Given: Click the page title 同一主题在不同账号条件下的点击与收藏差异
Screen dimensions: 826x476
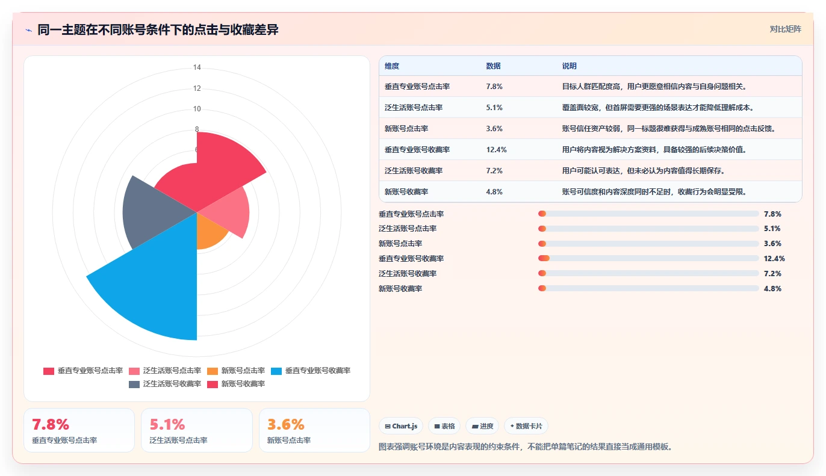Looking at the screenshot, I should [x=158, y=29].
